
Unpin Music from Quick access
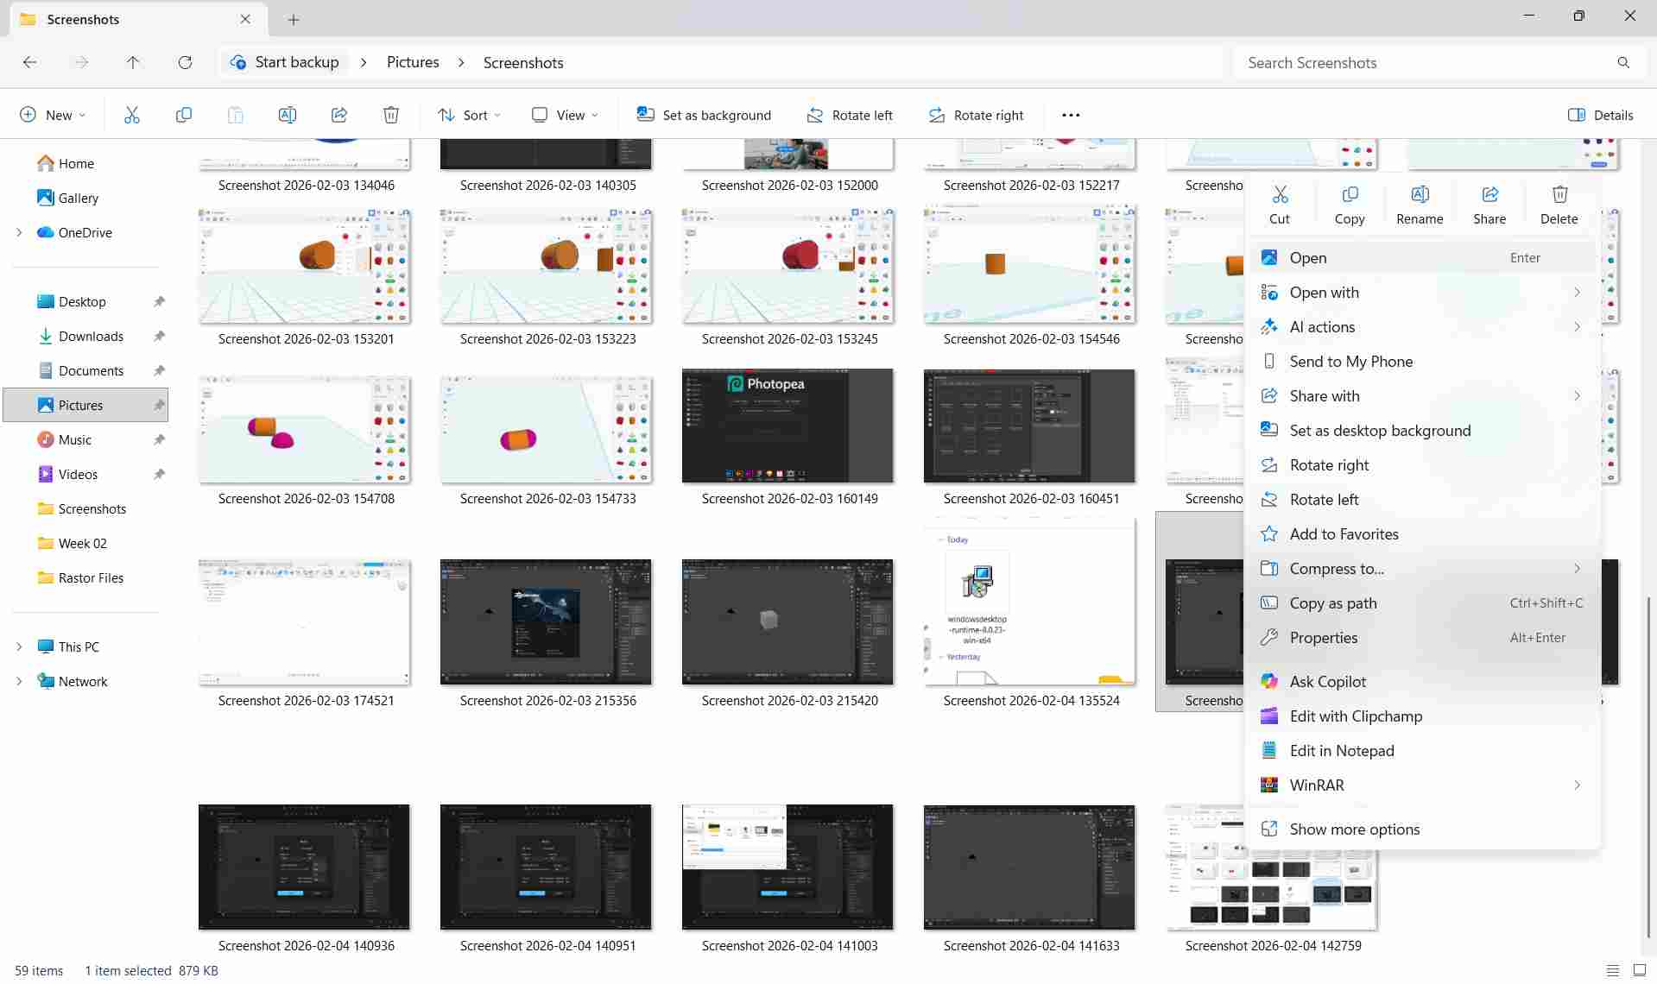coord(159,439)
